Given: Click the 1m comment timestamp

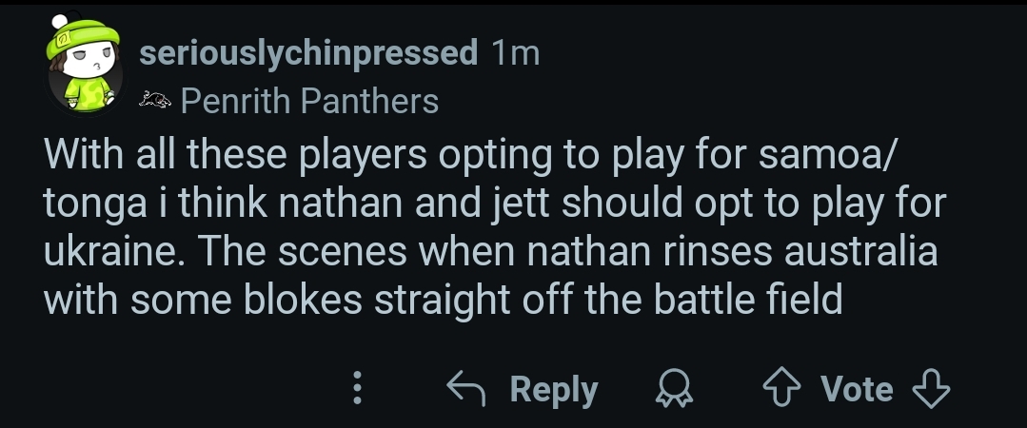Looking at the screenshot, I should tap(517, 53).
